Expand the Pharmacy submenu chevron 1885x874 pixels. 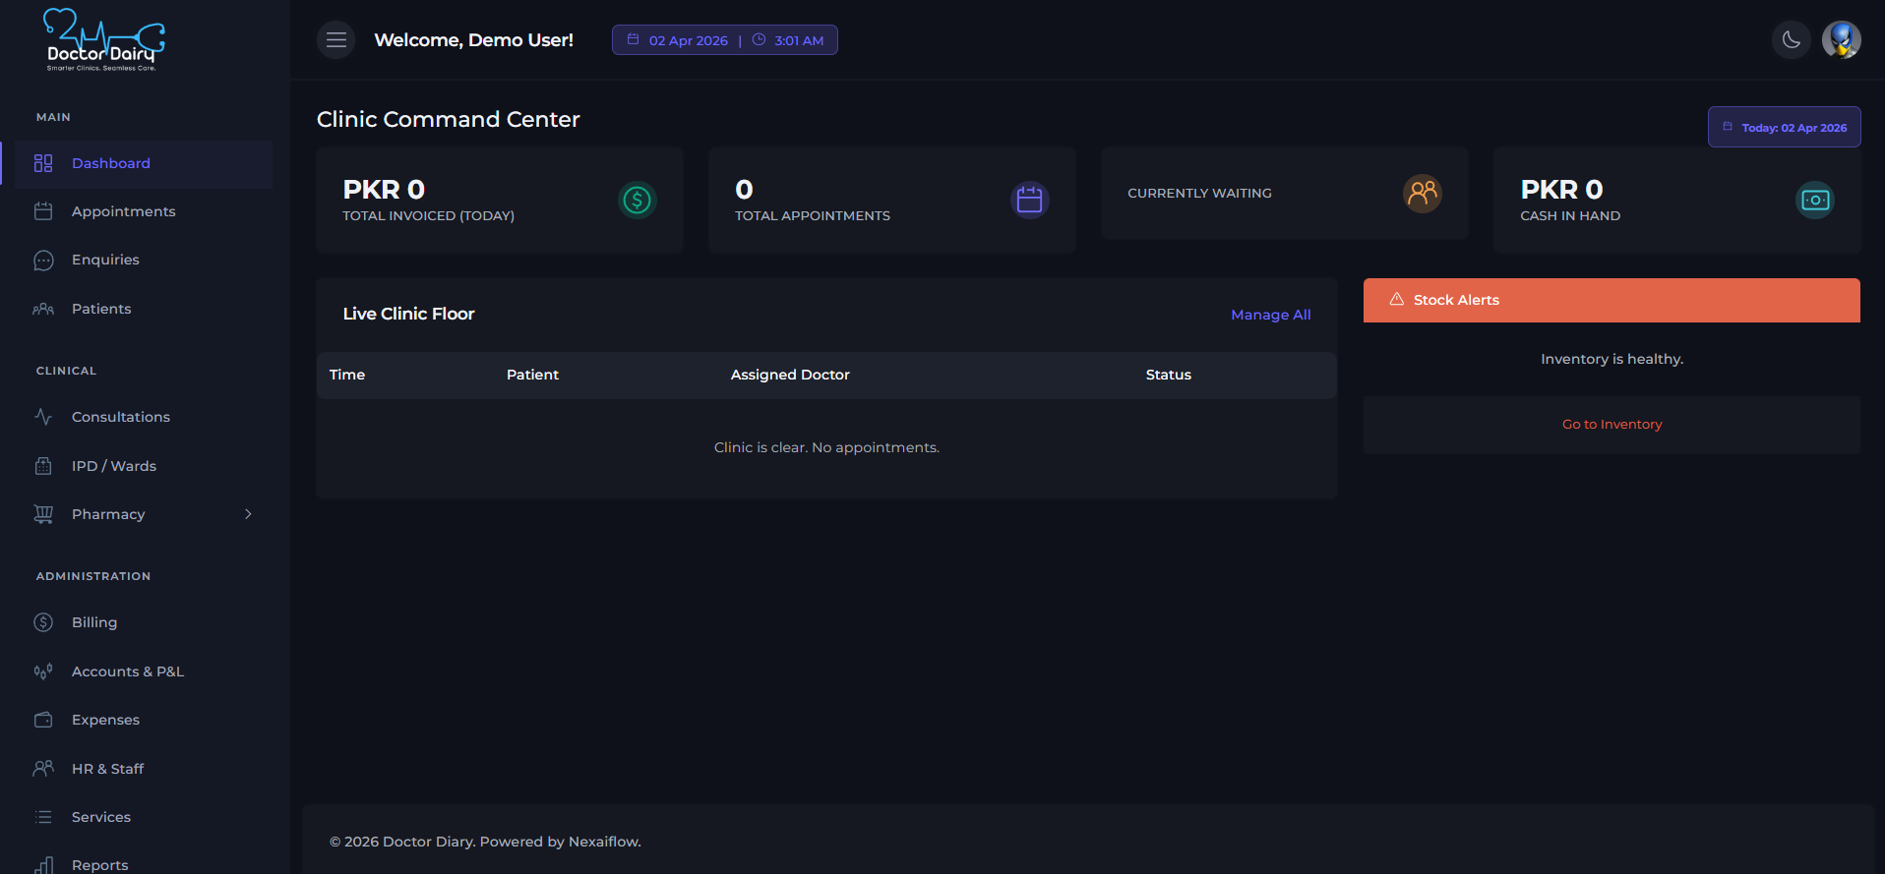248,514
